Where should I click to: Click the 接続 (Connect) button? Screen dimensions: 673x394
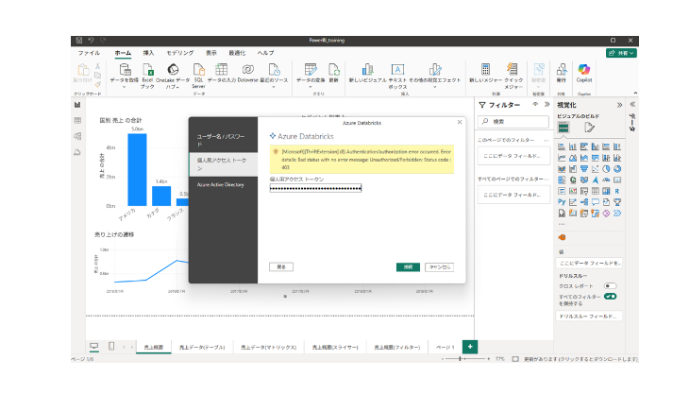tap(408, 266)
